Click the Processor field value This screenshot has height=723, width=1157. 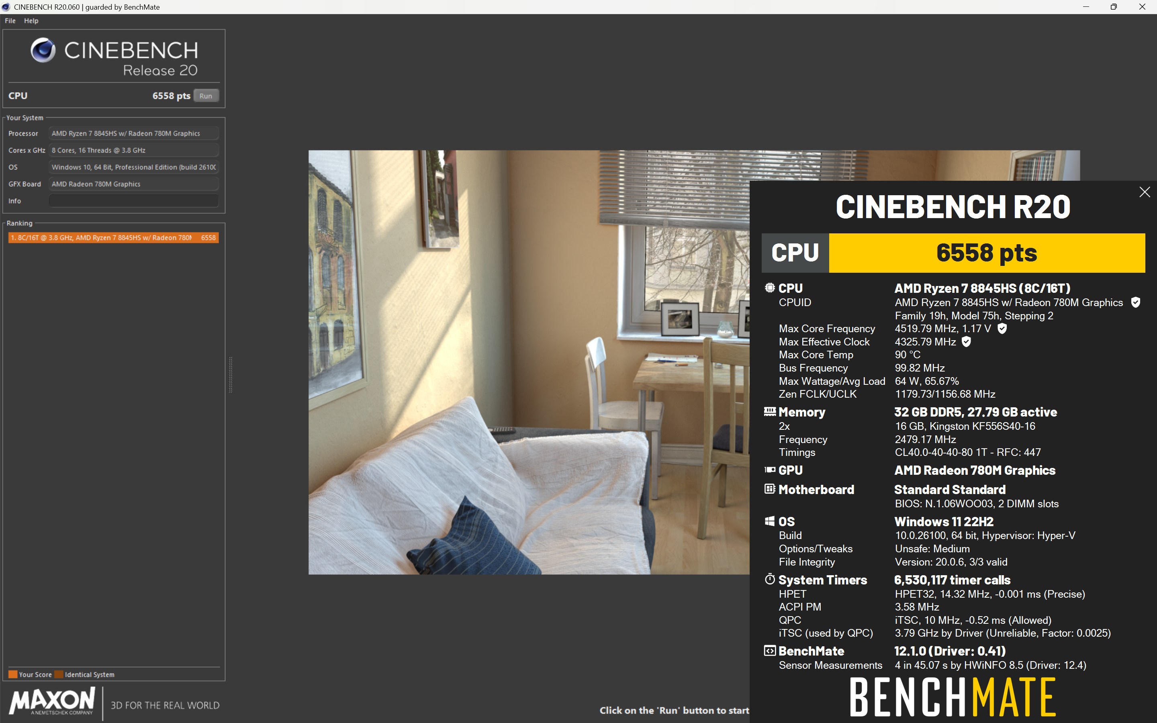coord(134,133)
